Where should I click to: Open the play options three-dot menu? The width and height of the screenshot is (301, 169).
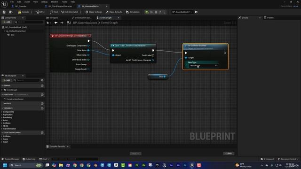pos(165,12)
